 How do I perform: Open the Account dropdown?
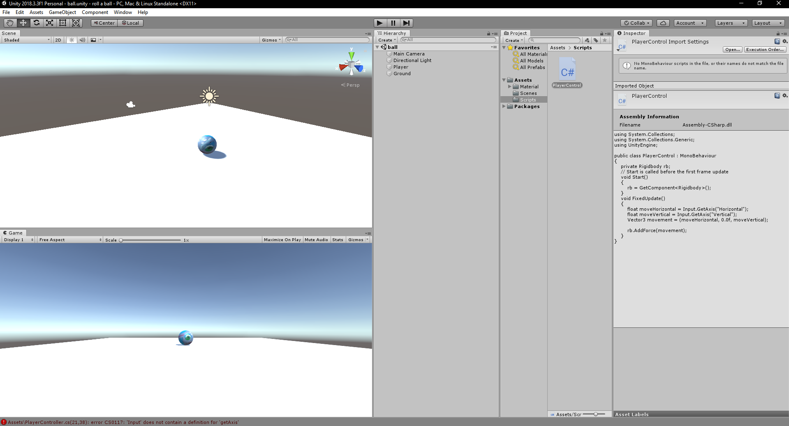(x=690, y=23)
